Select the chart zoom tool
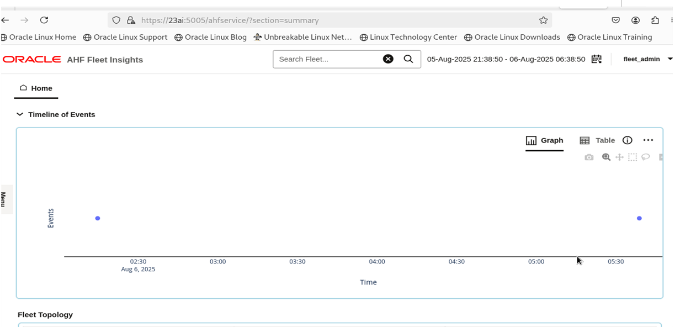 pyautogui.click(x=606, y=157)
